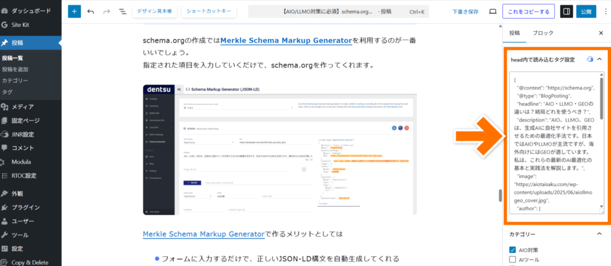Image resolution: width=611 pixels, height=266 pixels.
Task: Open Copy & Delete menu
Action: coord(31,262)
